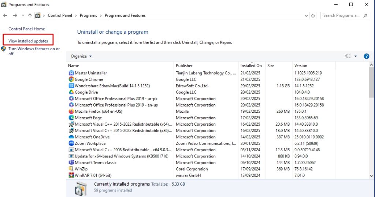Viewport: 375px width, 197px height.
Task: Click Control Panel in breadcrumb
Action: pos(60,15)
